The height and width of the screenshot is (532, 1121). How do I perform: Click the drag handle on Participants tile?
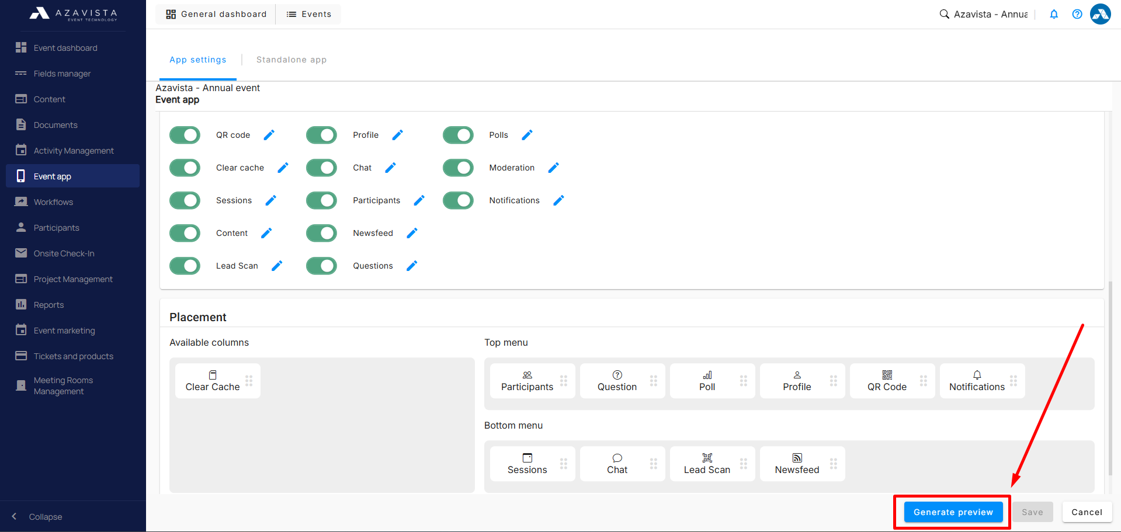[564, 381]
